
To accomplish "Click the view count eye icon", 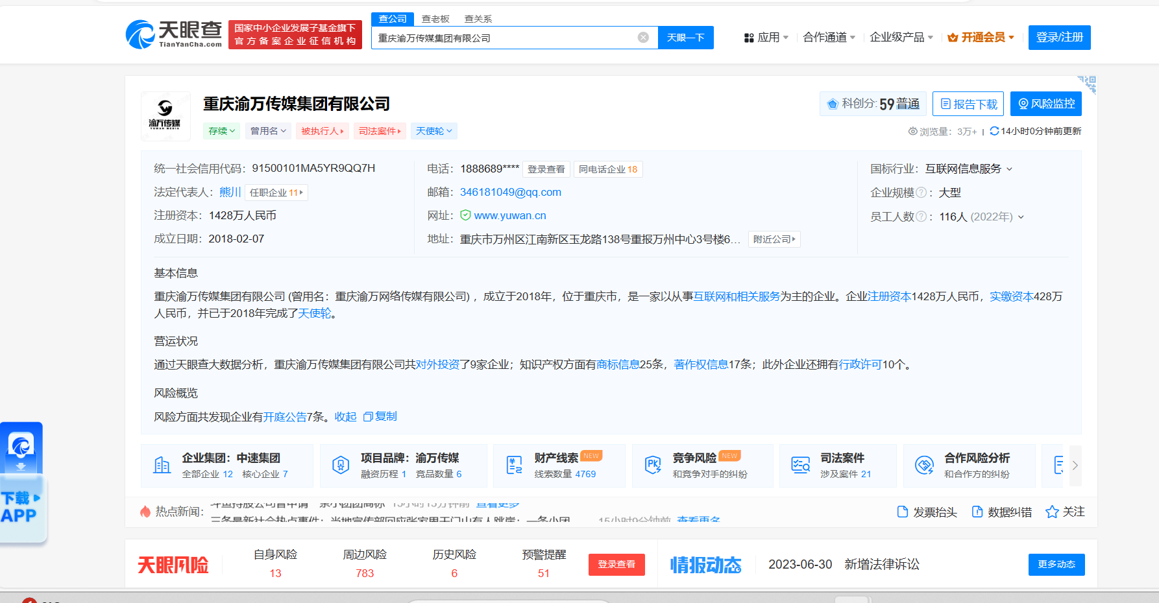I will (913, 131).
